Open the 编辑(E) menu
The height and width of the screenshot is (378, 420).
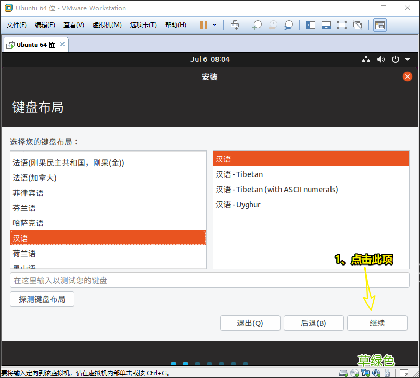coord(45,25)
